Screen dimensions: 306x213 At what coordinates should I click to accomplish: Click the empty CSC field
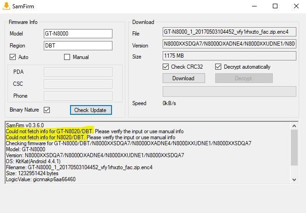[78, 84]
